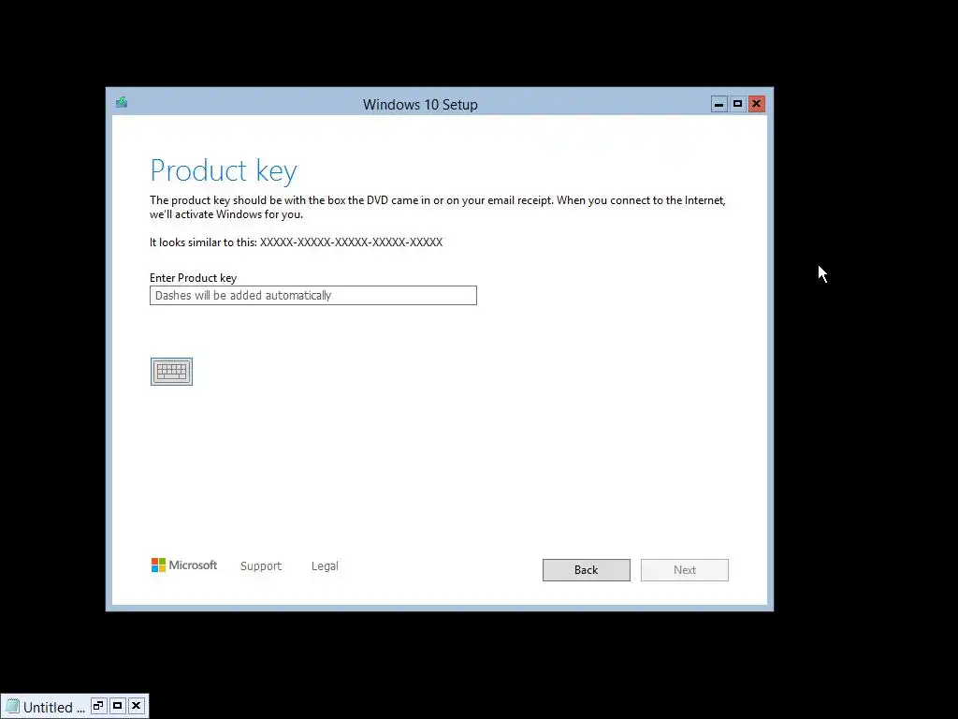Click the Microsoft logo in the footer
958x719 pixels.
[x=184, y=565]
